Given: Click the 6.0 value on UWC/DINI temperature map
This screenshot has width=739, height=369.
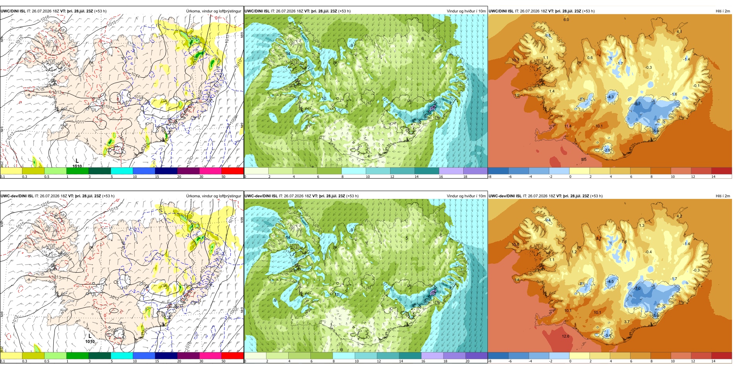Looking at the screenshot, I should pyautogui.click(x=566, y=20).
